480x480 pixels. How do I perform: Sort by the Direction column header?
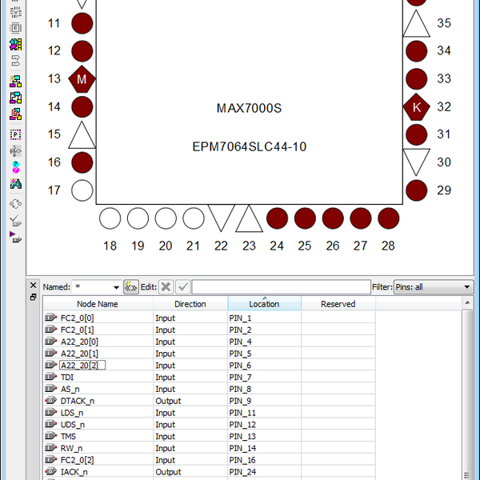pyautogui.click(x=190, y=304)
